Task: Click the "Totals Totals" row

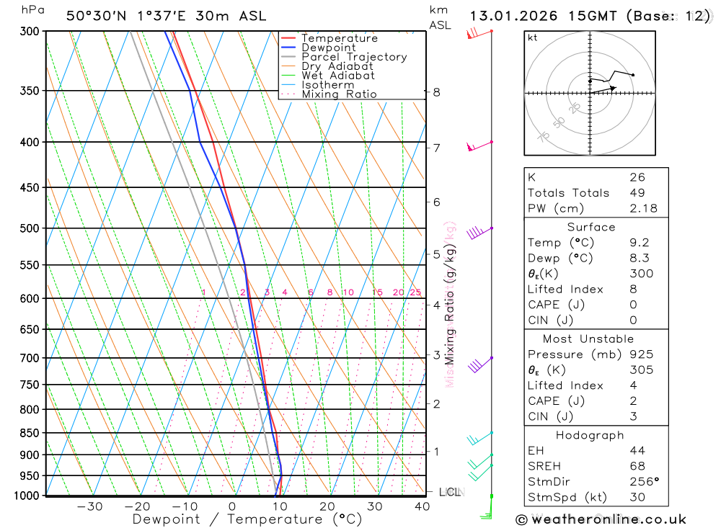Action: tap(596, 193)
